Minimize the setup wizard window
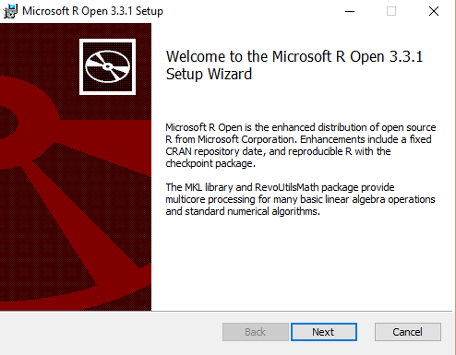456x355 pixels. pos(350,11)
